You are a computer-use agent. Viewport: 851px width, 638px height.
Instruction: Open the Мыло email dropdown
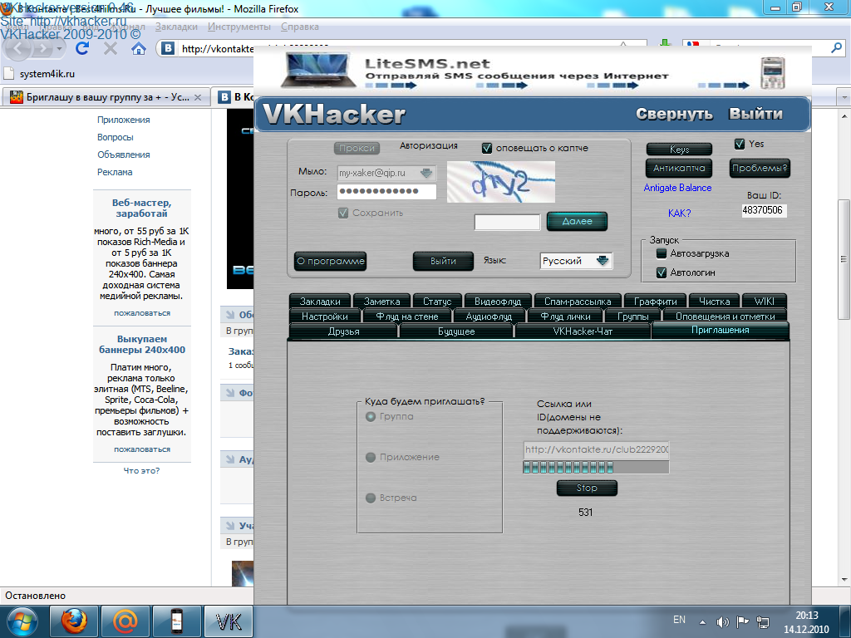(426, 173)
